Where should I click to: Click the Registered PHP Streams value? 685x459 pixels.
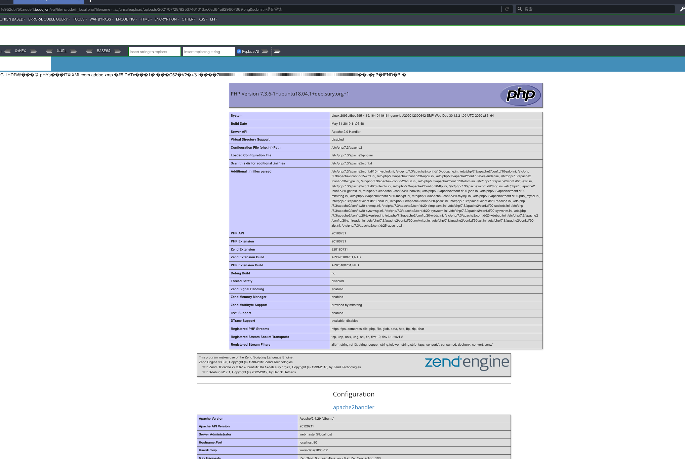pos(378,329)
